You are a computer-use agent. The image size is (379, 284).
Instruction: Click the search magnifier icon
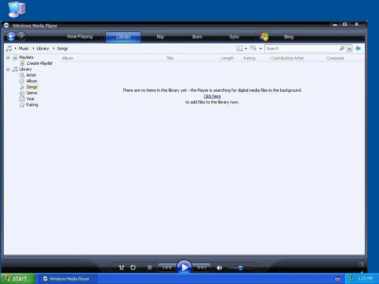(x=342, y=48)
